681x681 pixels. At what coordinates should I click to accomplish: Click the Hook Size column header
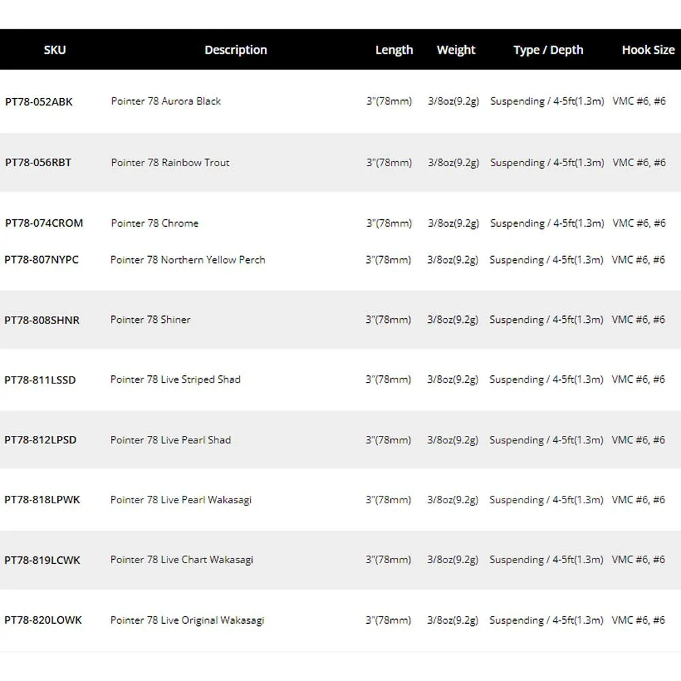[x=648, y=50]
